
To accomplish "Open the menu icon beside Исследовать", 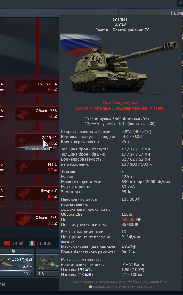I will pyautogui.click(x=51, y=149).
